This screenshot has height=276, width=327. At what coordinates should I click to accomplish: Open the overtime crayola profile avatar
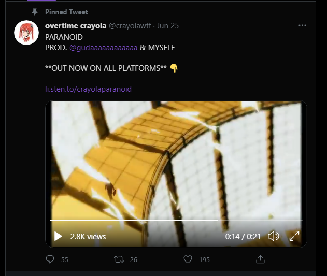[x=26, y=33]
